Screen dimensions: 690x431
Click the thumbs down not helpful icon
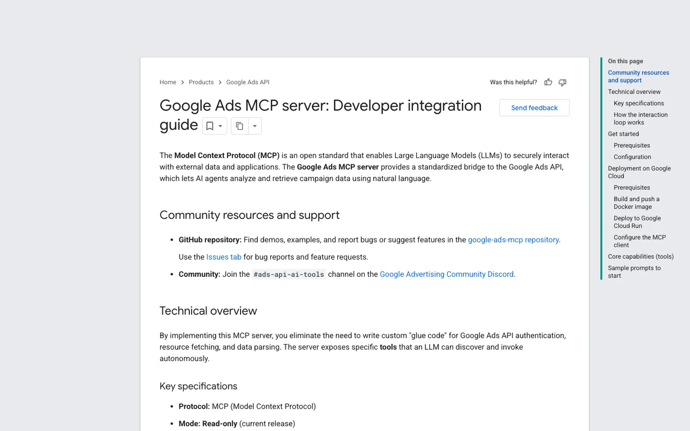point(562,82)
